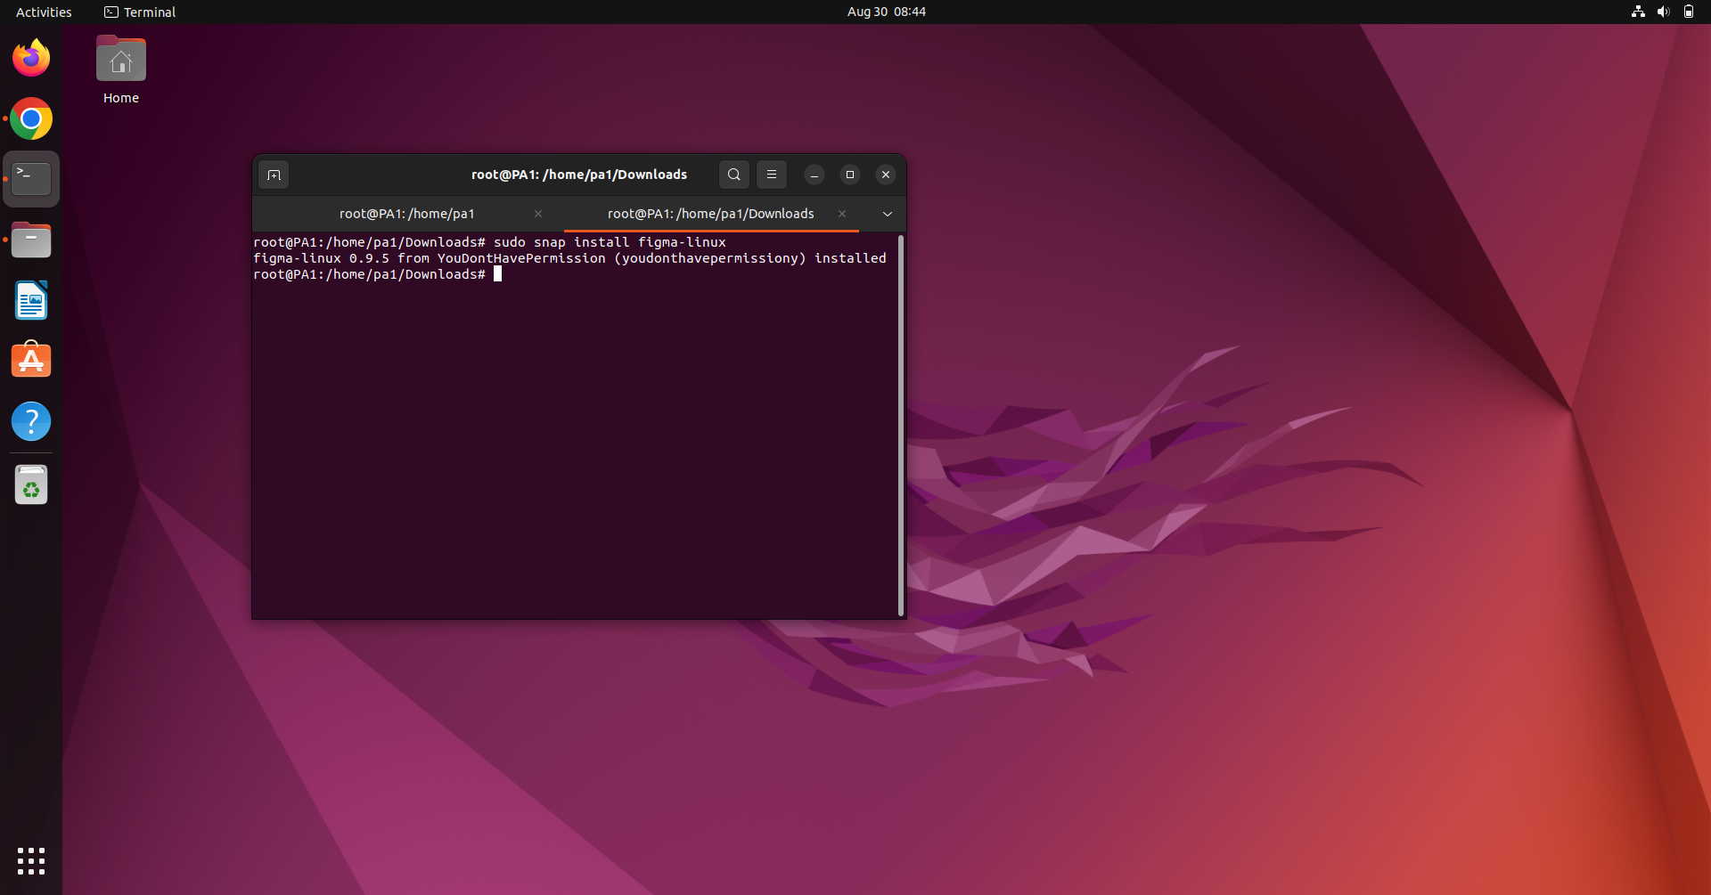Open the terminal search
Screen dimensions: 1711x895
(x=733, y=175)
